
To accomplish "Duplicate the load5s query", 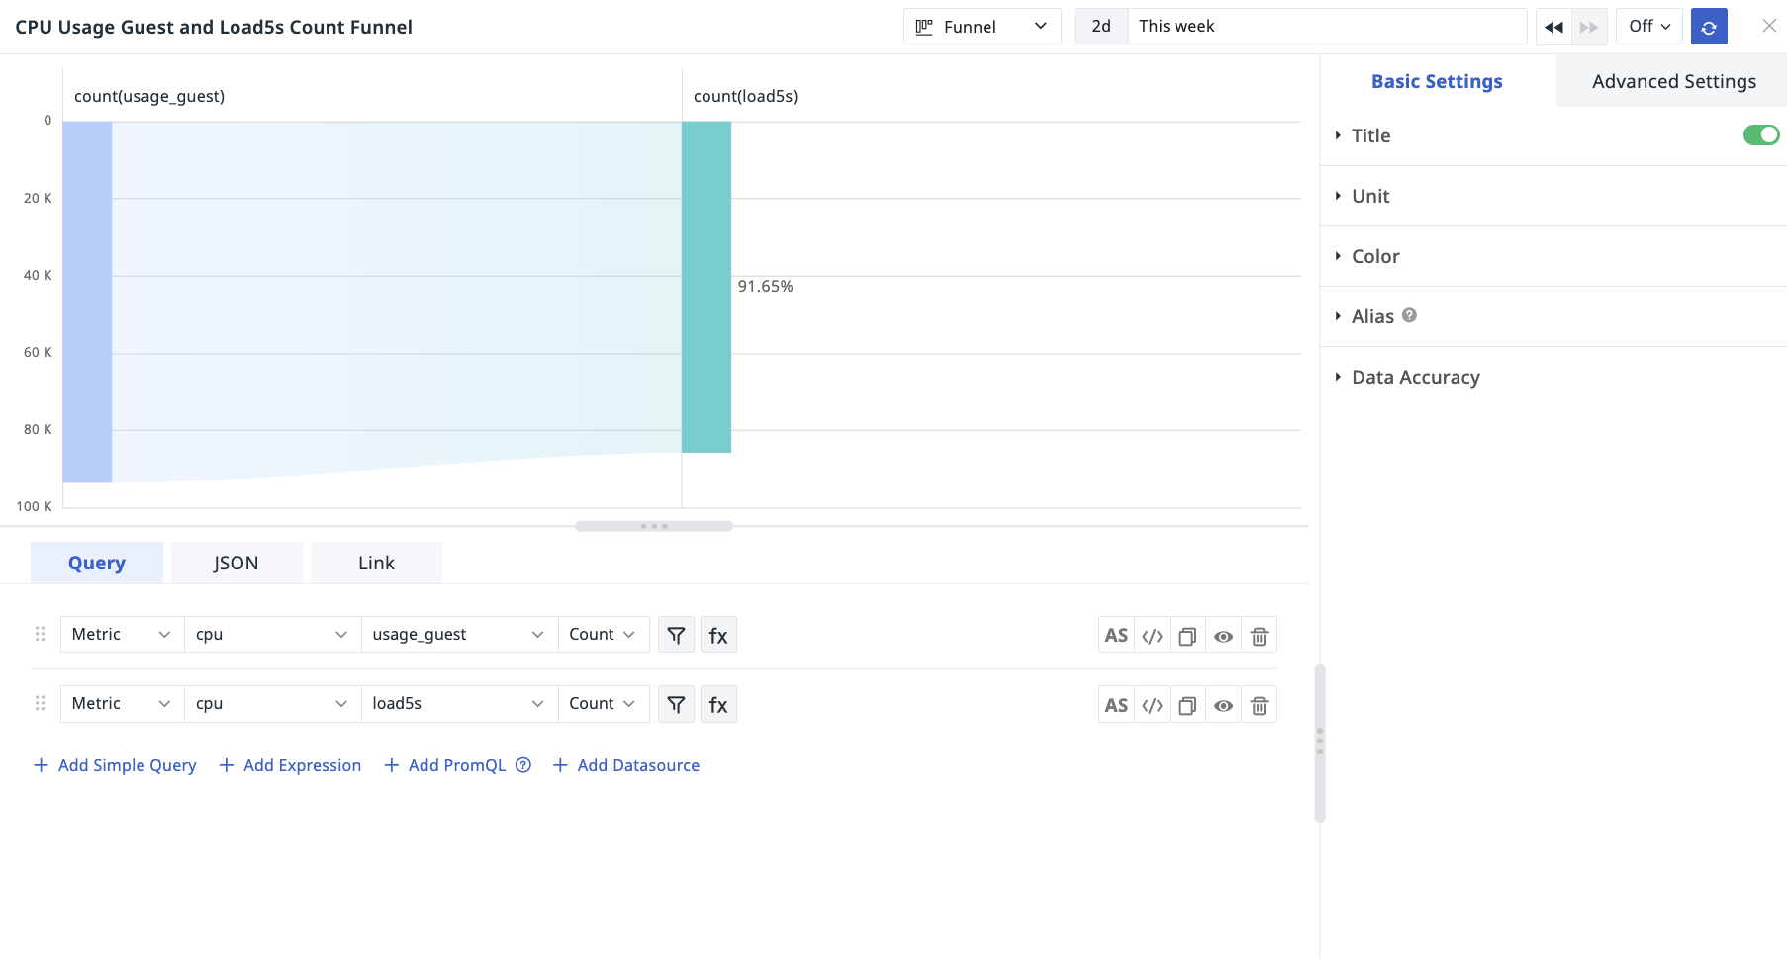I will [x=1187, y=705].
